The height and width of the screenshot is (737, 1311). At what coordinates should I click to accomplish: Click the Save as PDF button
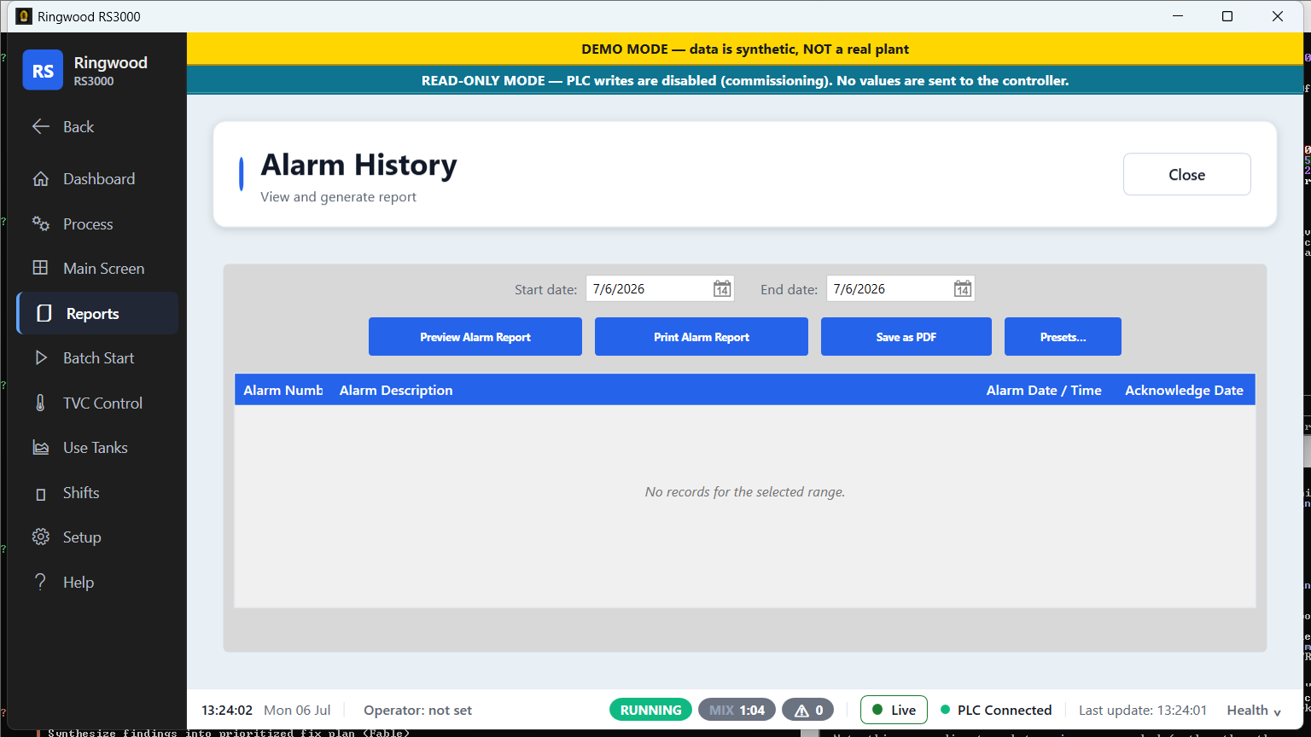(906, 337)
